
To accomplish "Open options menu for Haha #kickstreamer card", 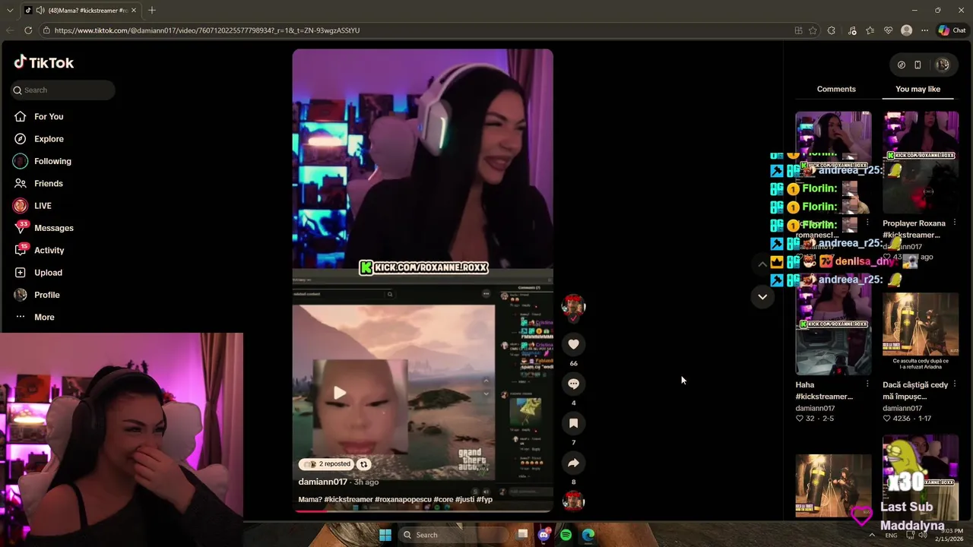I will coord(867,384).
